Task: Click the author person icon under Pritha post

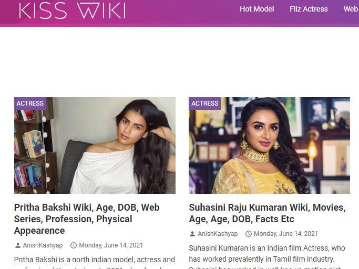Action: point(18,245)
